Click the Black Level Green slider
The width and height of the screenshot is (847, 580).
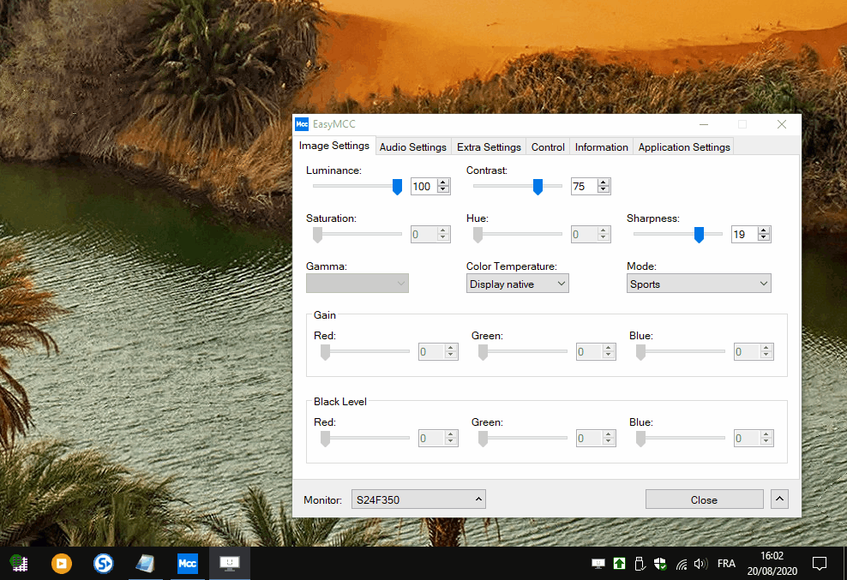click(522, 438)
